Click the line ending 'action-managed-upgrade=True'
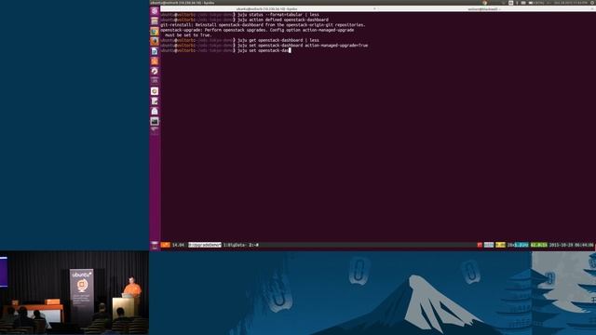Viewport: 596px width, 335px height. [x=303, y=46]
